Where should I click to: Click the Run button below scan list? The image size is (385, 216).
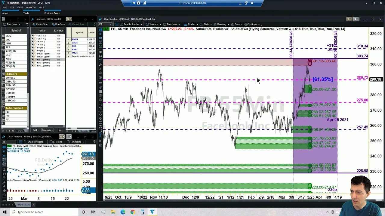tap(59, 130)
